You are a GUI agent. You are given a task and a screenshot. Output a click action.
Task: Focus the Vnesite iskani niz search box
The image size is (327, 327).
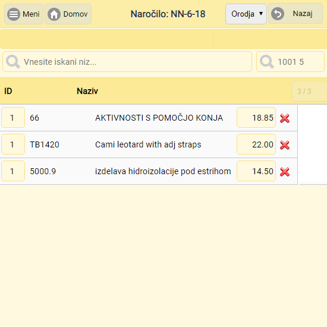(127, 62)
